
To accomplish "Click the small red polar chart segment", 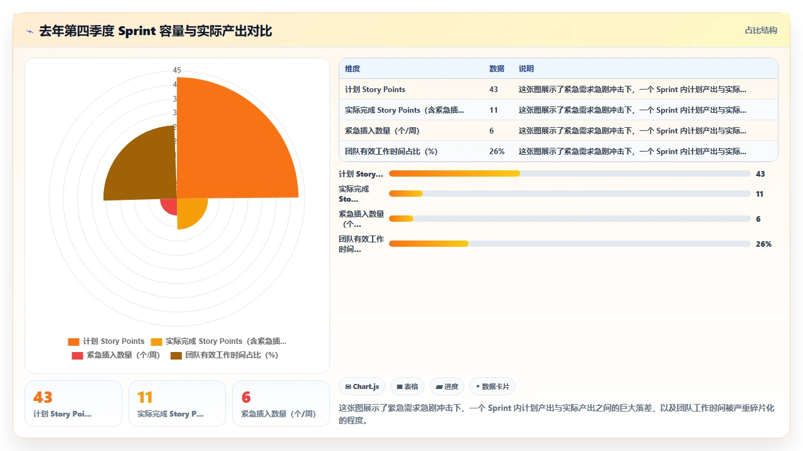I will [169, 205].
